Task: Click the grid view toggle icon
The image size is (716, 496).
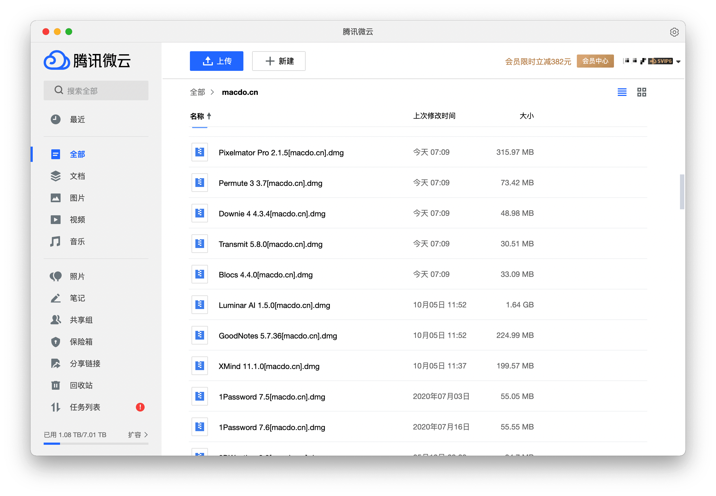Action: tap(642, 92)
